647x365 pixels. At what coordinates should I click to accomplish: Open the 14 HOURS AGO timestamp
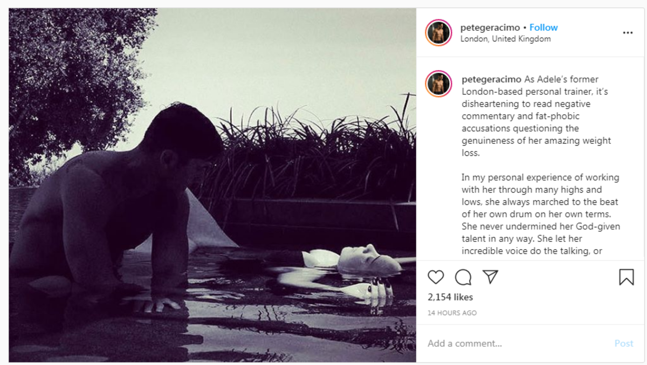452,313
